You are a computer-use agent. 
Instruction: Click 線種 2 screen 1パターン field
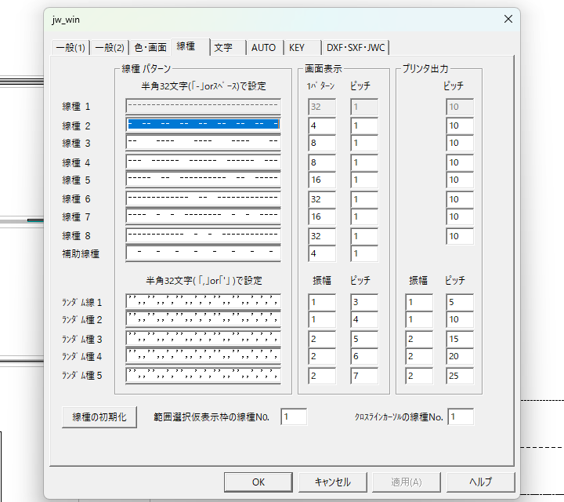(x=322, y=125)
